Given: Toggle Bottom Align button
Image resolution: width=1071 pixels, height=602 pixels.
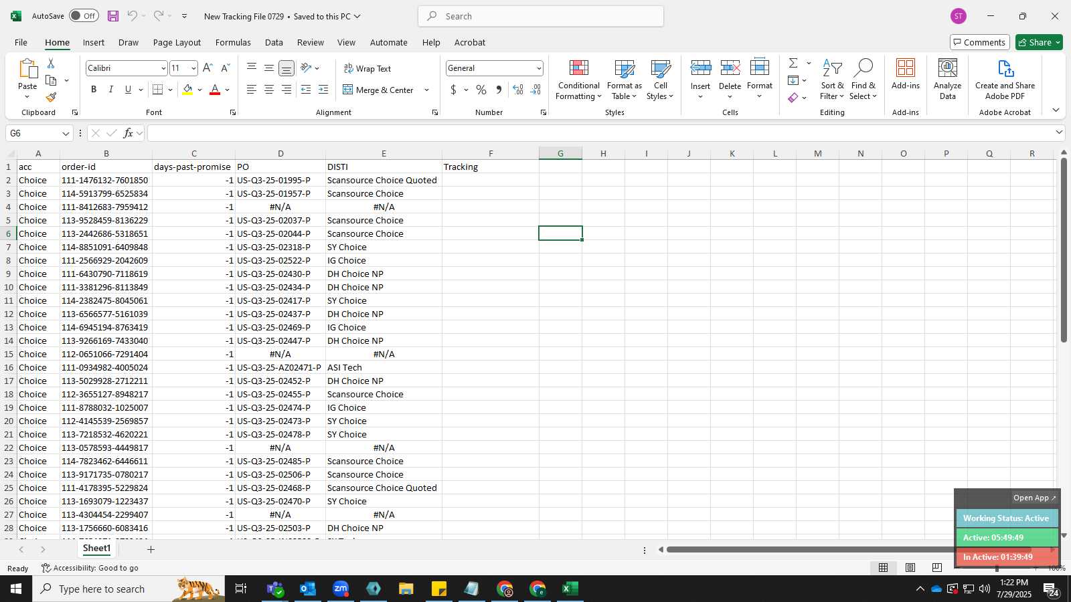Looking at the screenshot, I should (x=286, y=68).
